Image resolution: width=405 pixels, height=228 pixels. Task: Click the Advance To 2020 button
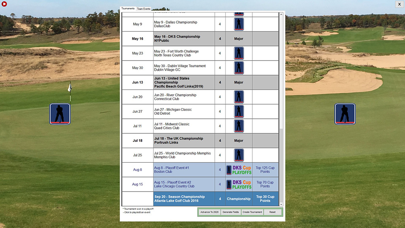click(x=210, y=212)
